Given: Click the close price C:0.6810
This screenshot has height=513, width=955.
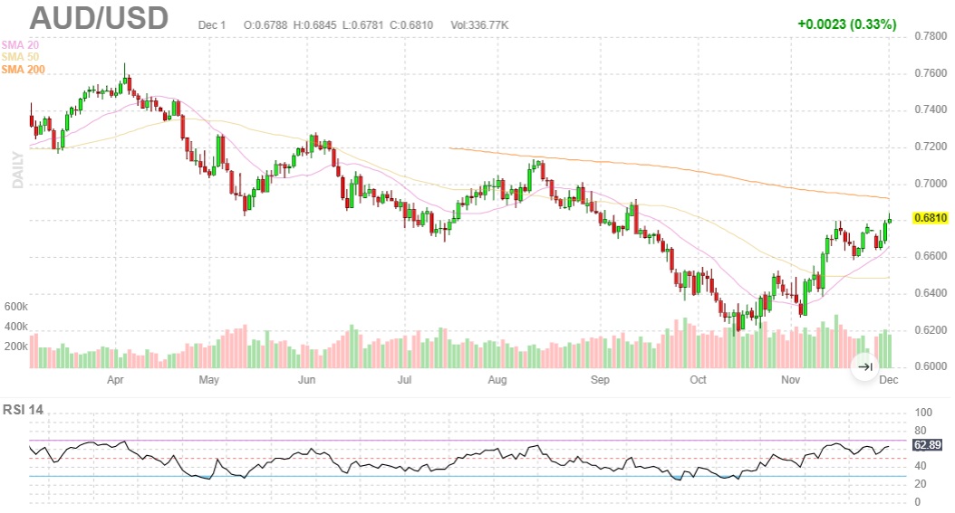Looking at the screenshot, I should tap(411, 25).
